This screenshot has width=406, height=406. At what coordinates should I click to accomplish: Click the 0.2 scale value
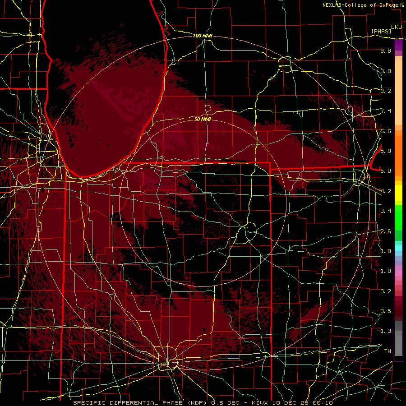pos(386,291)
